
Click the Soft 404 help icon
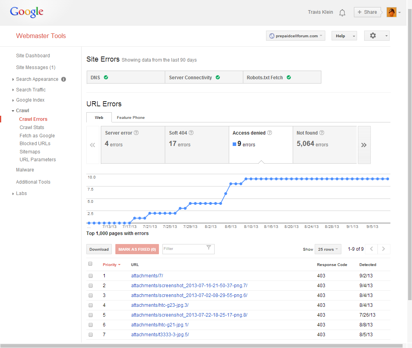coord(191,133)
